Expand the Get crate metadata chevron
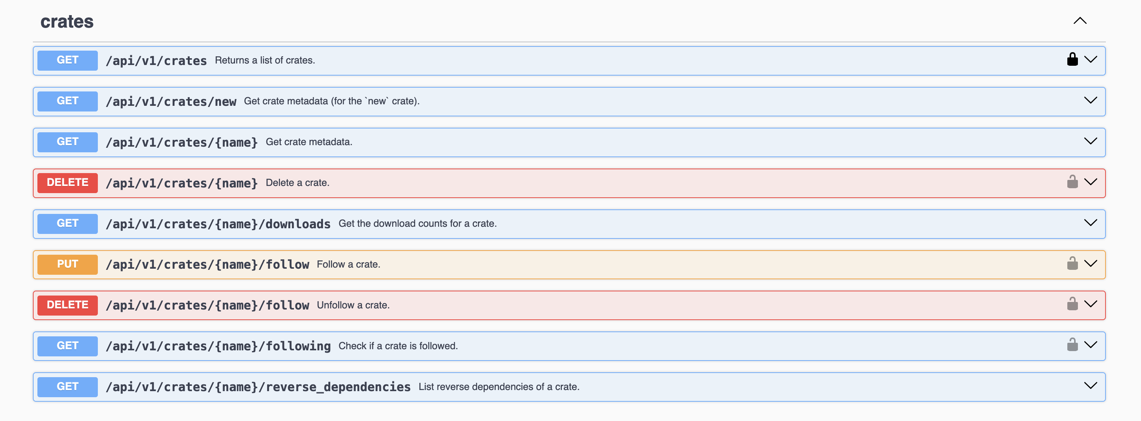1141x421 pixels. (x=1090, y=141)
